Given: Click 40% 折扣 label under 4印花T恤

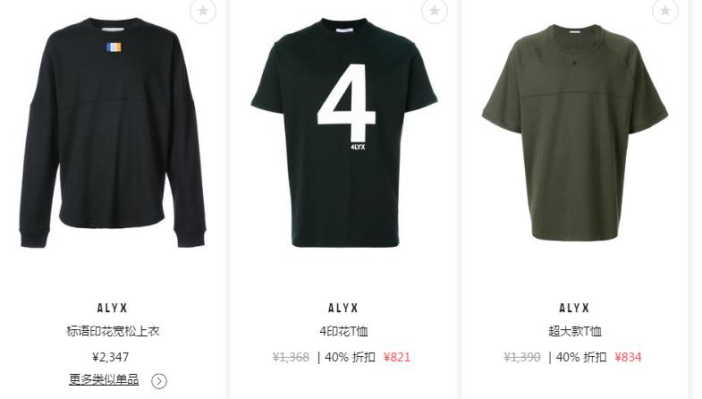Looking at the screenshot, I should pyautogui.click(x=350, y=357).
